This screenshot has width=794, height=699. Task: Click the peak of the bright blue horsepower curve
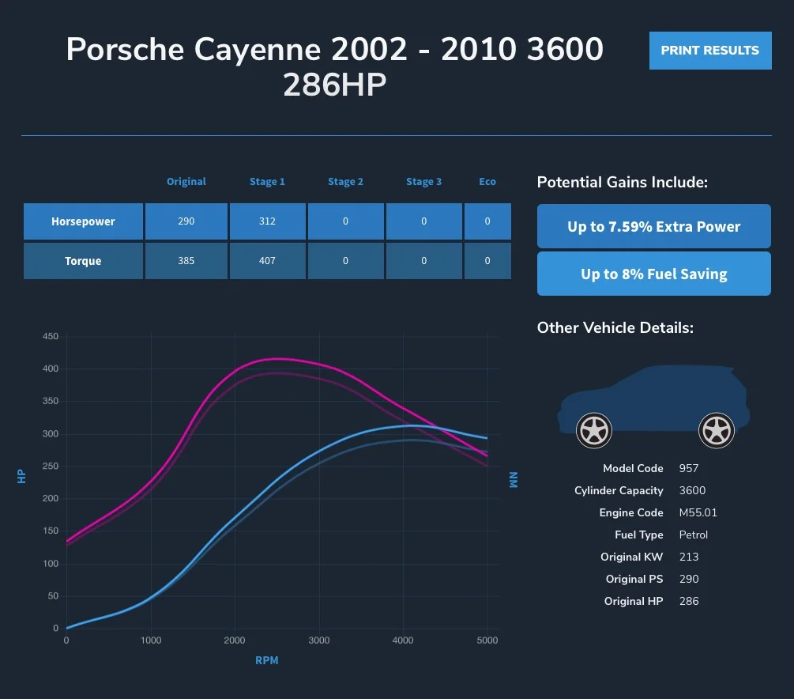pyautogui.click(x=412, y=425)
